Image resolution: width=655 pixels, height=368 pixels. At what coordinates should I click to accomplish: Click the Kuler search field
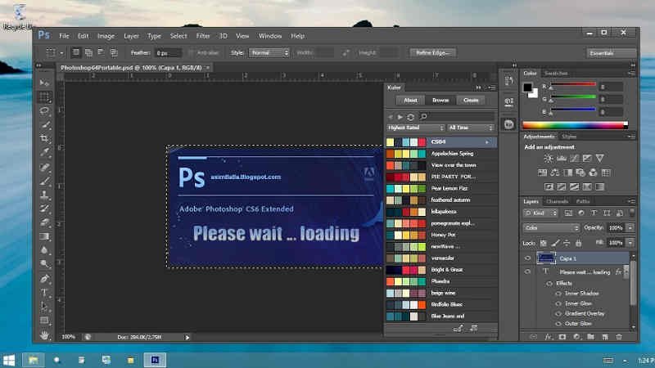(x=457, y=116)
